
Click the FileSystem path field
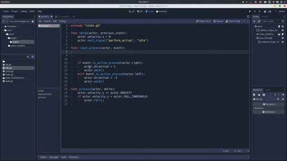[19, 21]
